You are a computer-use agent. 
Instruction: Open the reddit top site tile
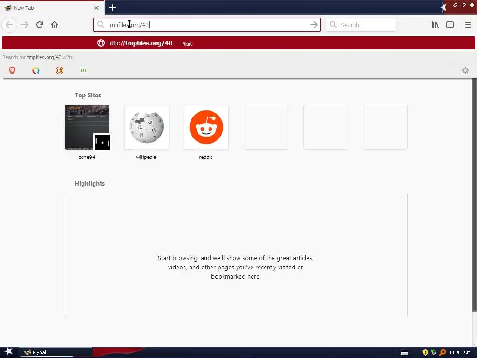[206, 127]
